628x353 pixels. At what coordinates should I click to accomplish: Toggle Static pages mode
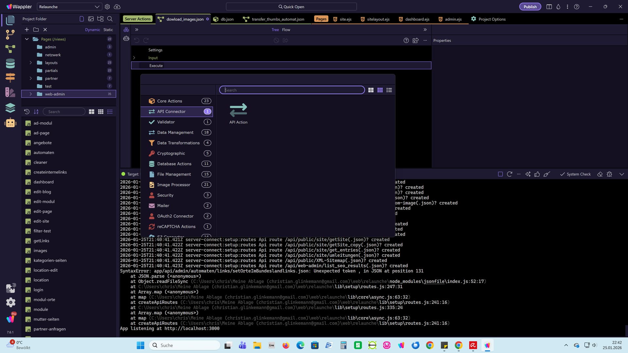tap(108, 30)
